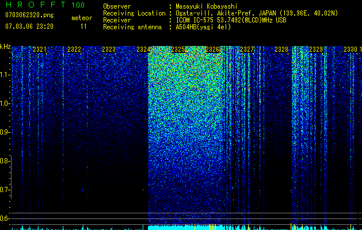
Task: Click the meteor label
Action: pyautogui.click(x=82, y=18)
